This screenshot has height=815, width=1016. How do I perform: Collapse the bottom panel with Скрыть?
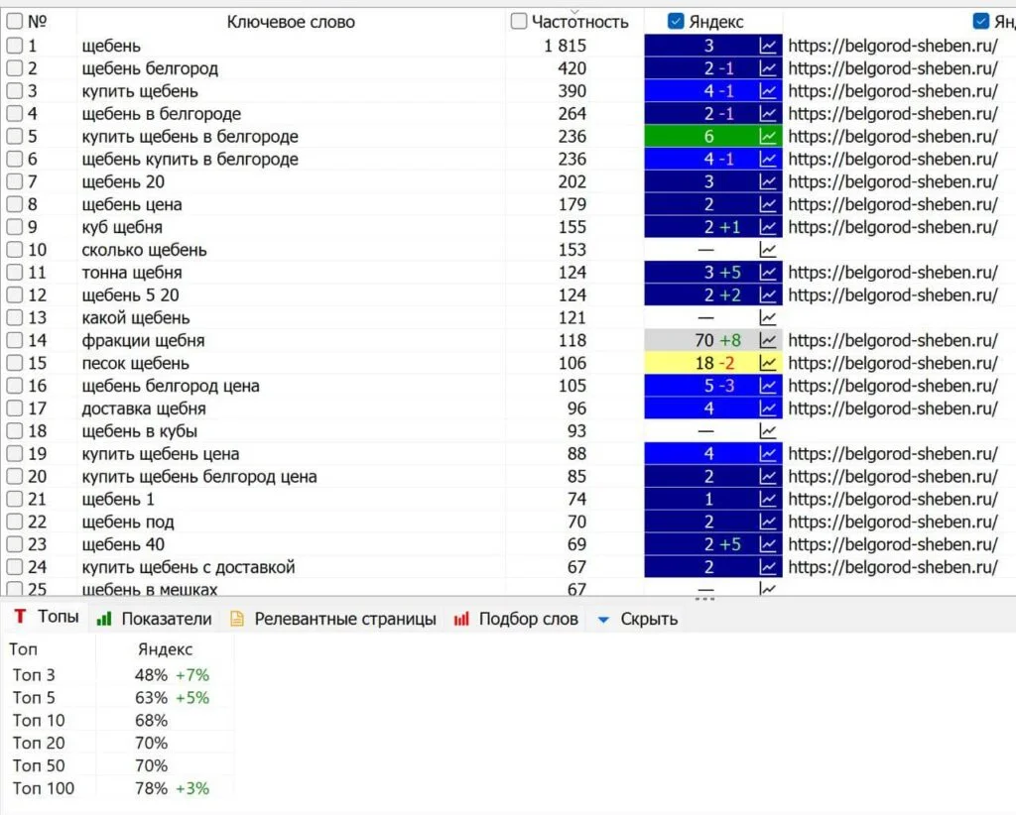point(638,619)
